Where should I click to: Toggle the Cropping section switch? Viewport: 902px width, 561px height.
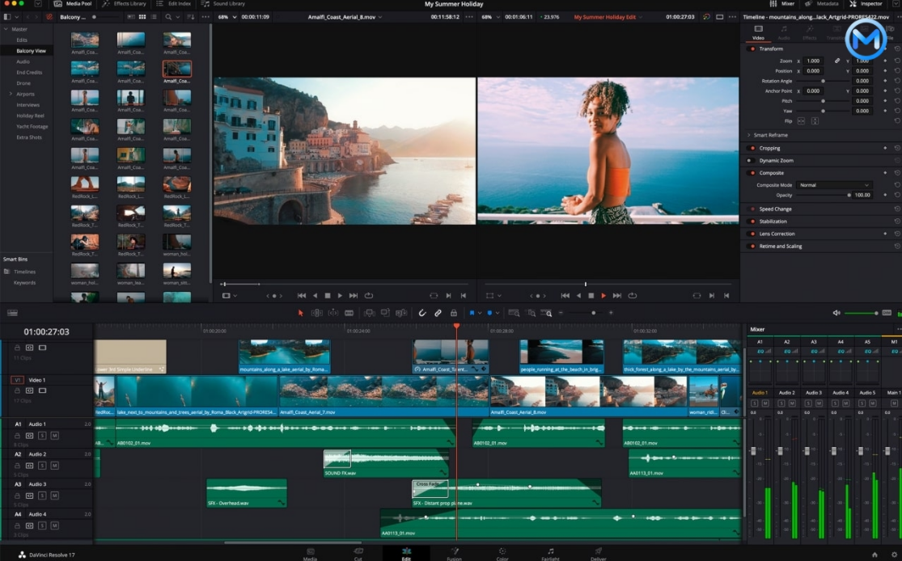click(x=752, y=148)
